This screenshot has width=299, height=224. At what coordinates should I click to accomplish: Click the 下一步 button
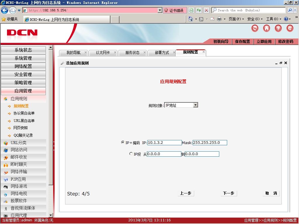tap(229, 193)
